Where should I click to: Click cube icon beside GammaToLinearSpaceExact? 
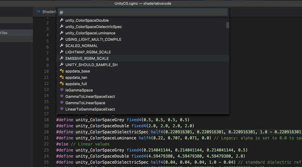62,96
